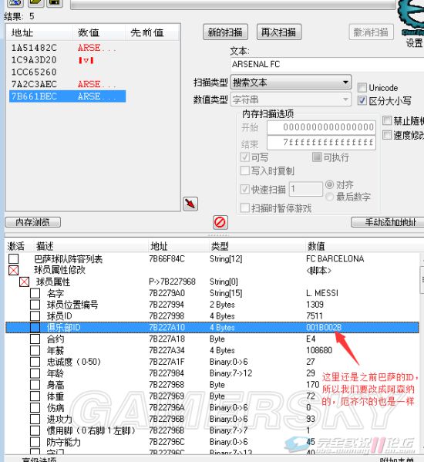This screenshot has width=424, height=462.
Task: Toggle the 可执行 checkbox
Action: pyautogui.click(x=317, y=157)
